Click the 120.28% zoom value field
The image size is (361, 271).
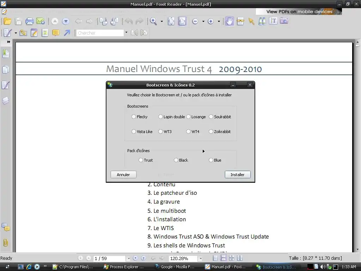(183, 259)
